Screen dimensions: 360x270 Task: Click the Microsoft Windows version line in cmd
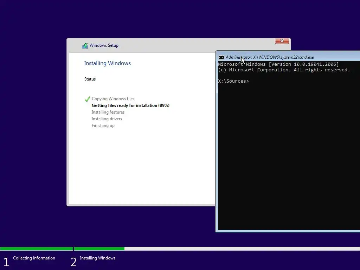pos(278,64)
